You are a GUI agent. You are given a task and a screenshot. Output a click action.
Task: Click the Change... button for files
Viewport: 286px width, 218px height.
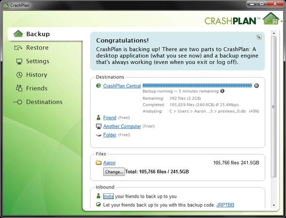(114, 171)
